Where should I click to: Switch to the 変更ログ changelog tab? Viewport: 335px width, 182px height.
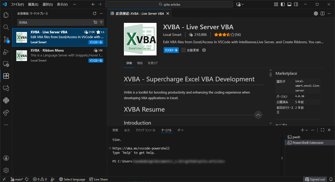(153, 63)
